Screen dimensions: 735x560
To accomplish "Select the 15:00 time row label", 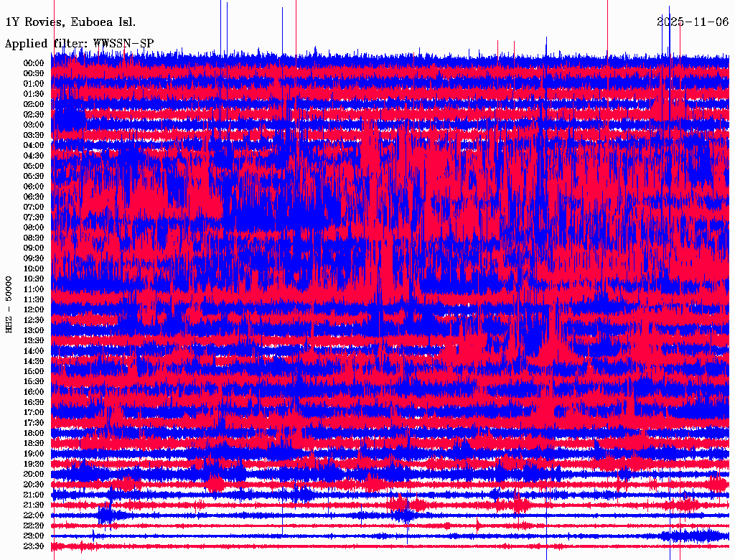I will coord(34,372).
